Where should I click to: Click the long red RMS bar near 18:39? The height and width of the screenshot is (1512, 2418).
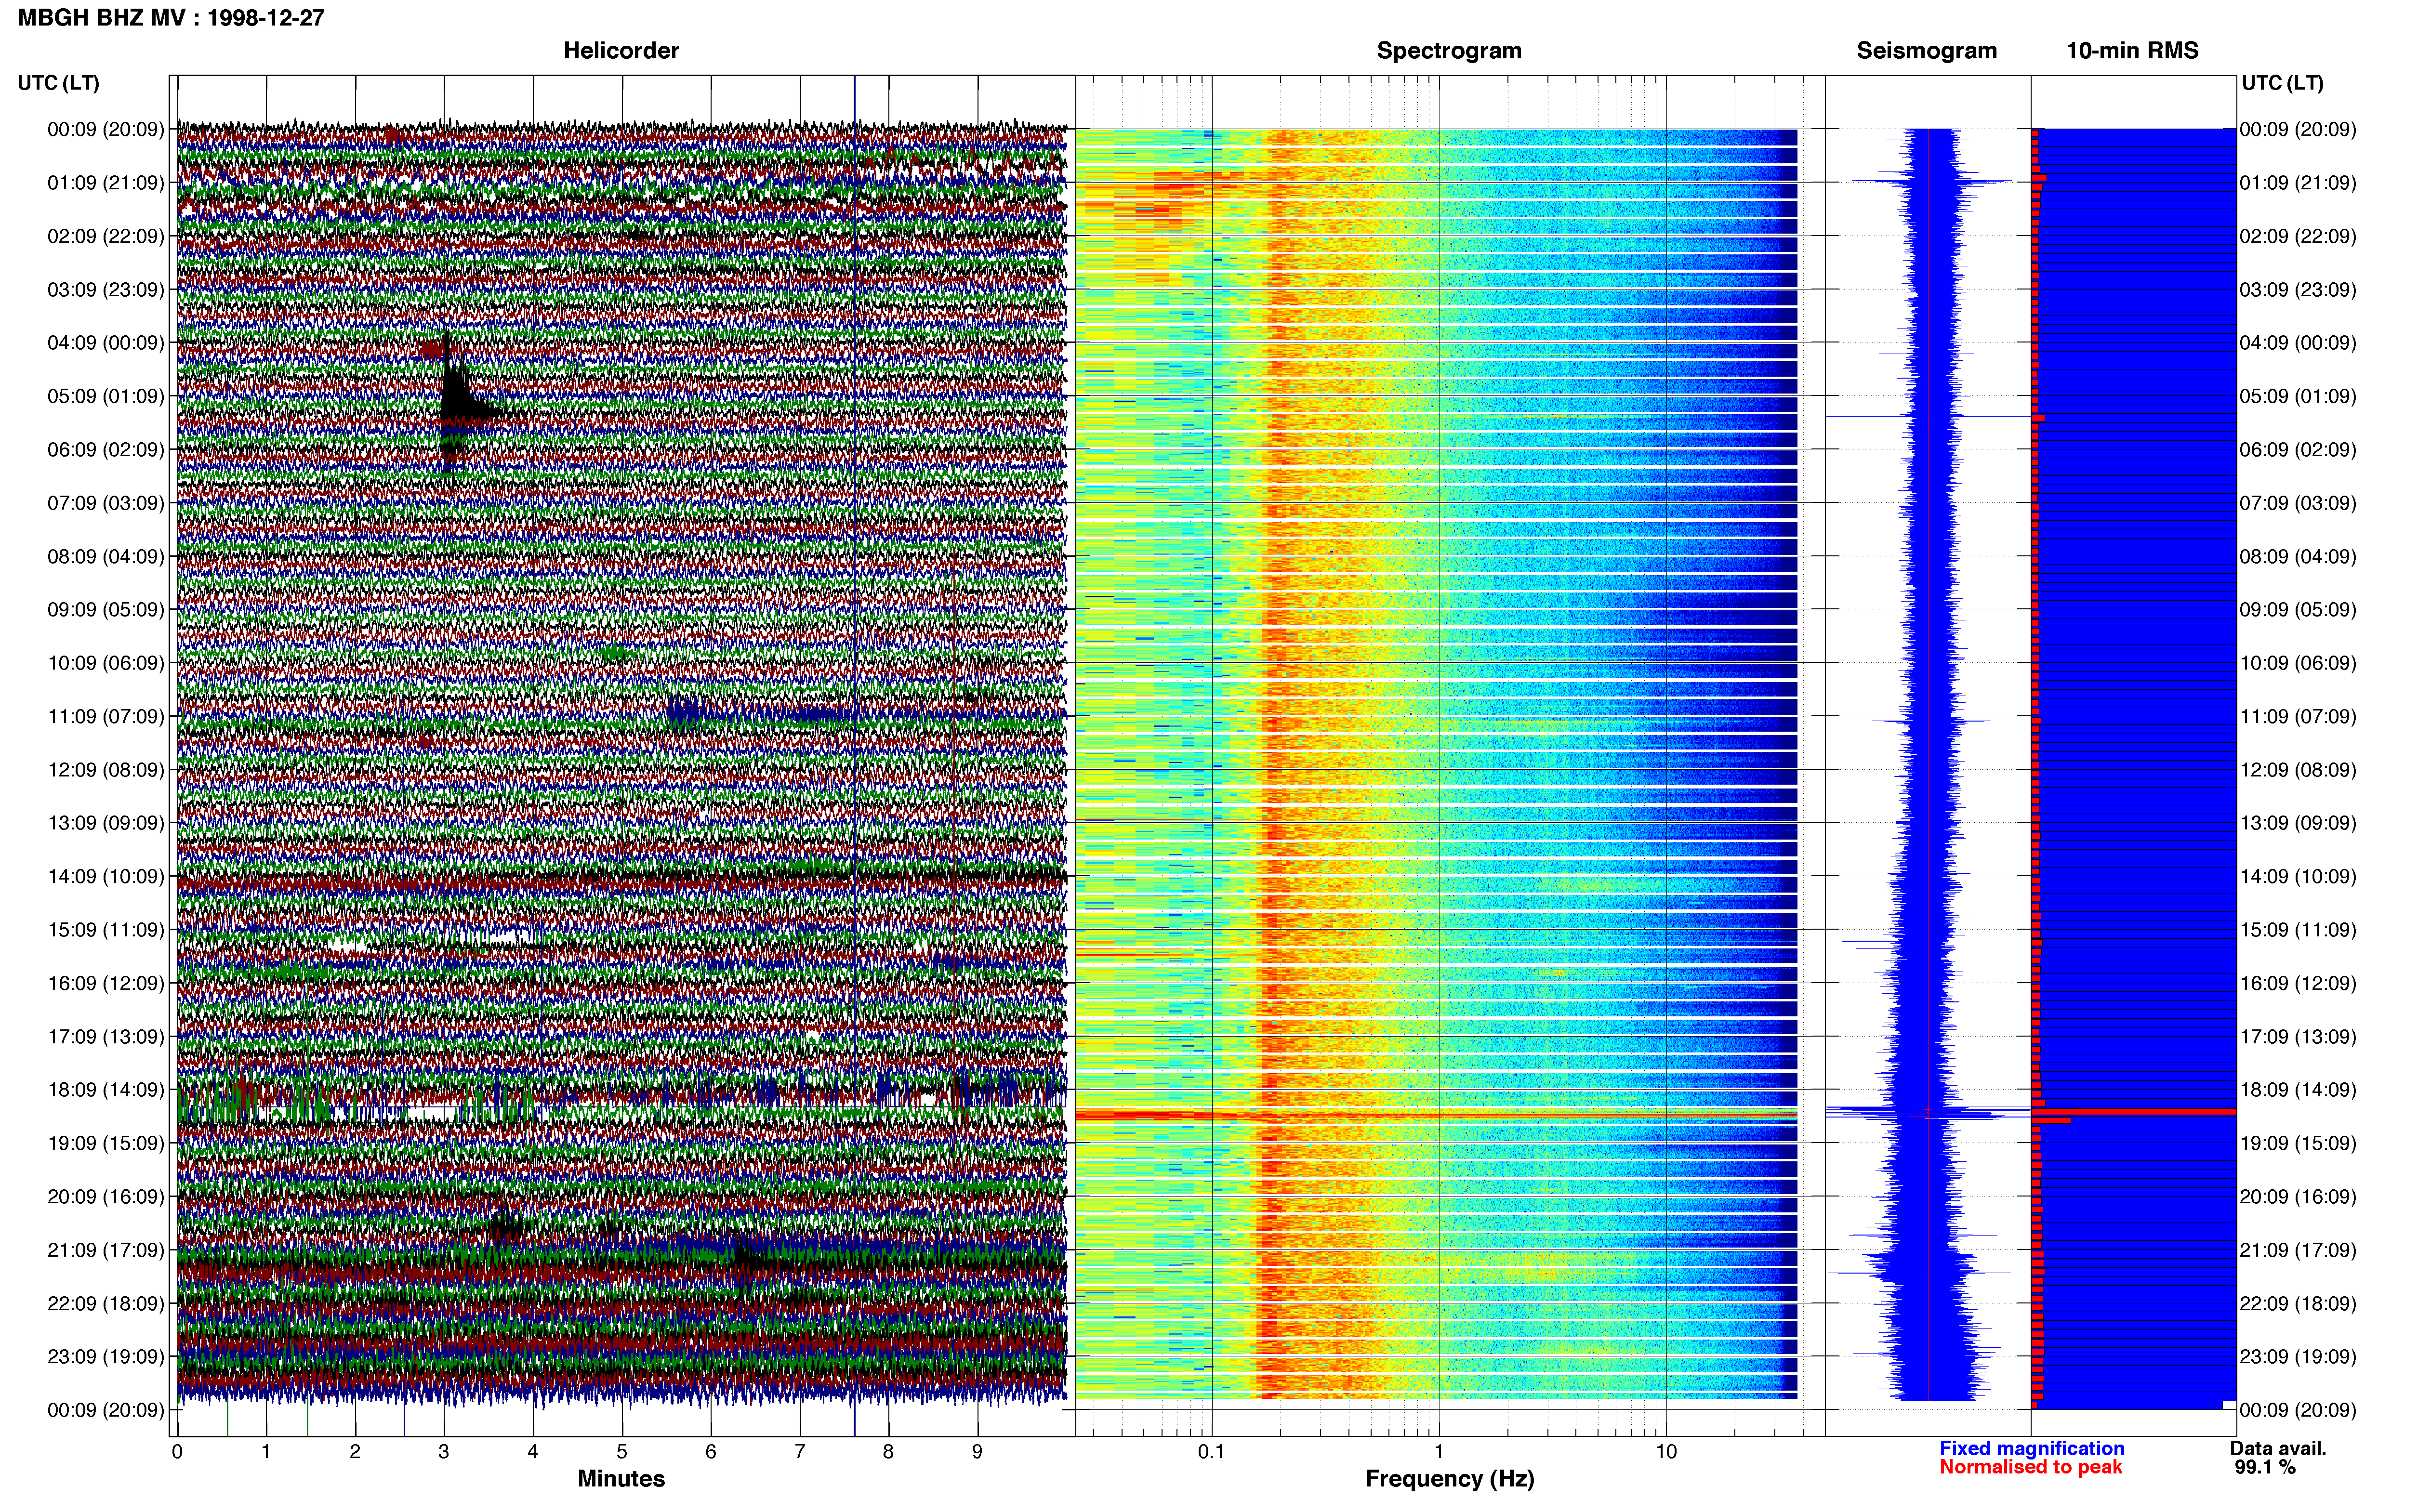point(2134,1112)
